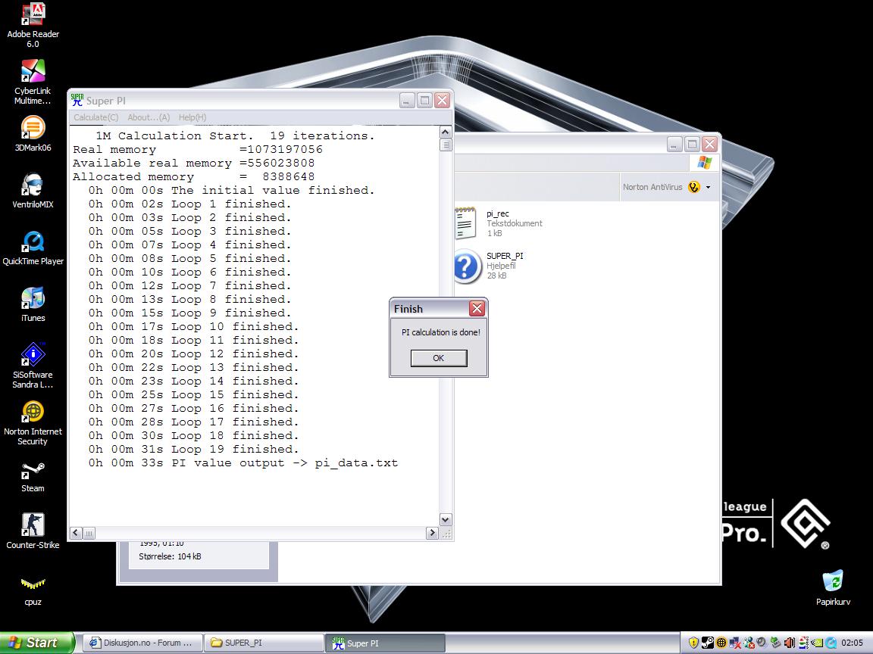The image size is (873, 654).
Task: Switch to SUPER_PI folder taskbar item
Action: point(264,643)
